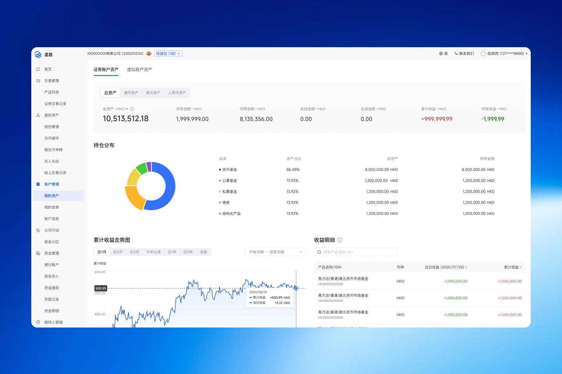
Task: Switch to 证券账户资产 tab
Action: pos(106,69)
